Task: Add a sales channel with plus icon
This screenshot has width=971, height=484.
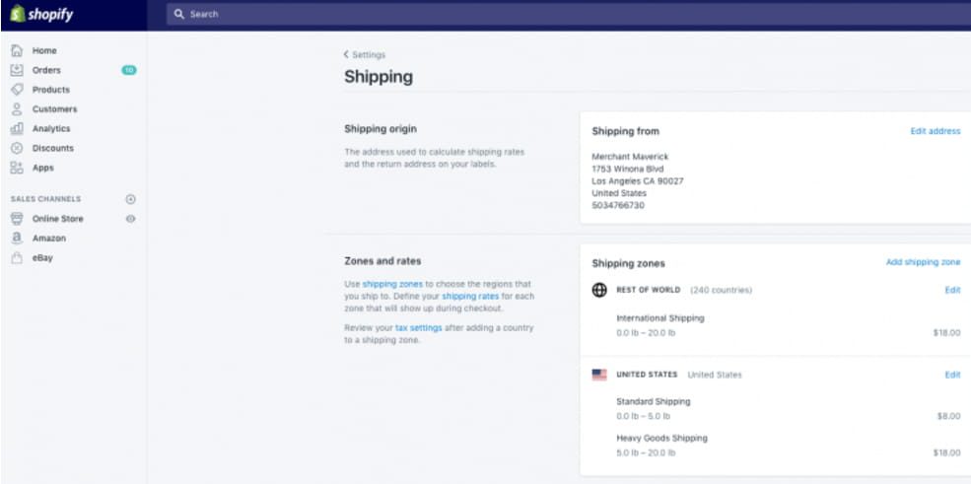Action: tap(130, 199)
